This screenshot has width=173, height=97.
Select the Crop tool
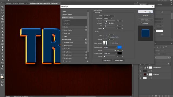pyautogui.click(x=2, y=19)
